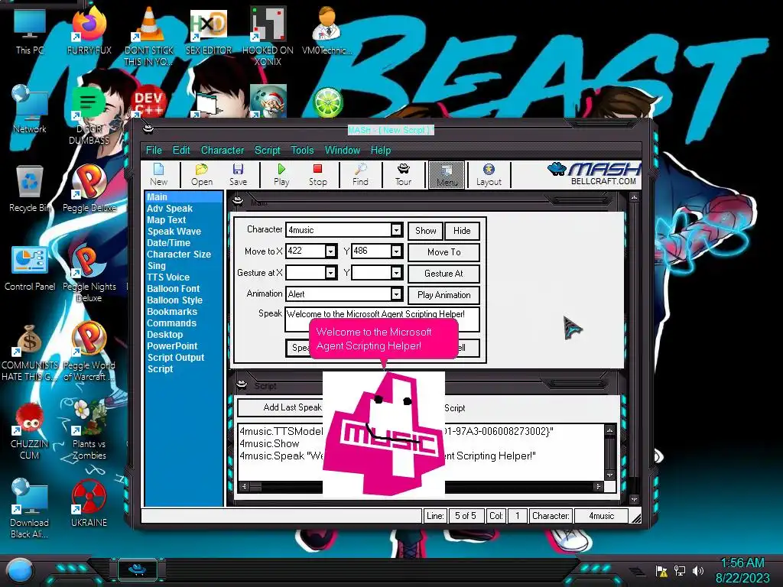Select the This PC desktop icon

[30, 32]
